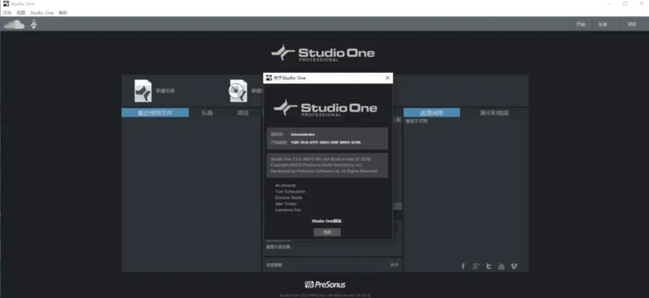Click the configure external devices link

point(280,247)
